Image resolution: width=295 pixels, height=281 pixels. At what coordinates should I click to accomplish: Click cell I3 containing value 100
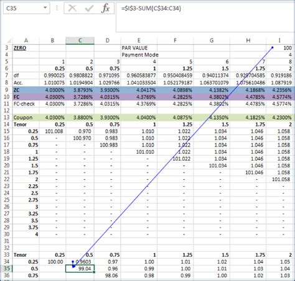(x=280, y=48)
